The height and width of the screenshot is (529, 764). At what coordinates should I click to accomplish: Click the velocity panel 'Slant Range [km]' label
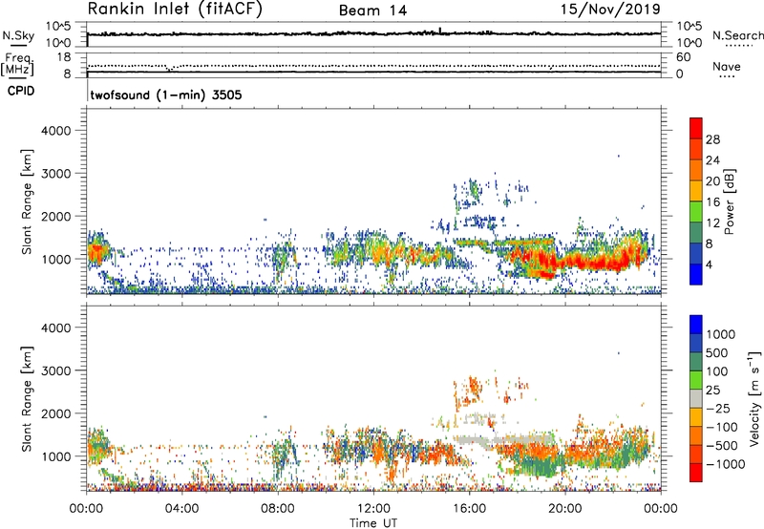click(27, 399)
